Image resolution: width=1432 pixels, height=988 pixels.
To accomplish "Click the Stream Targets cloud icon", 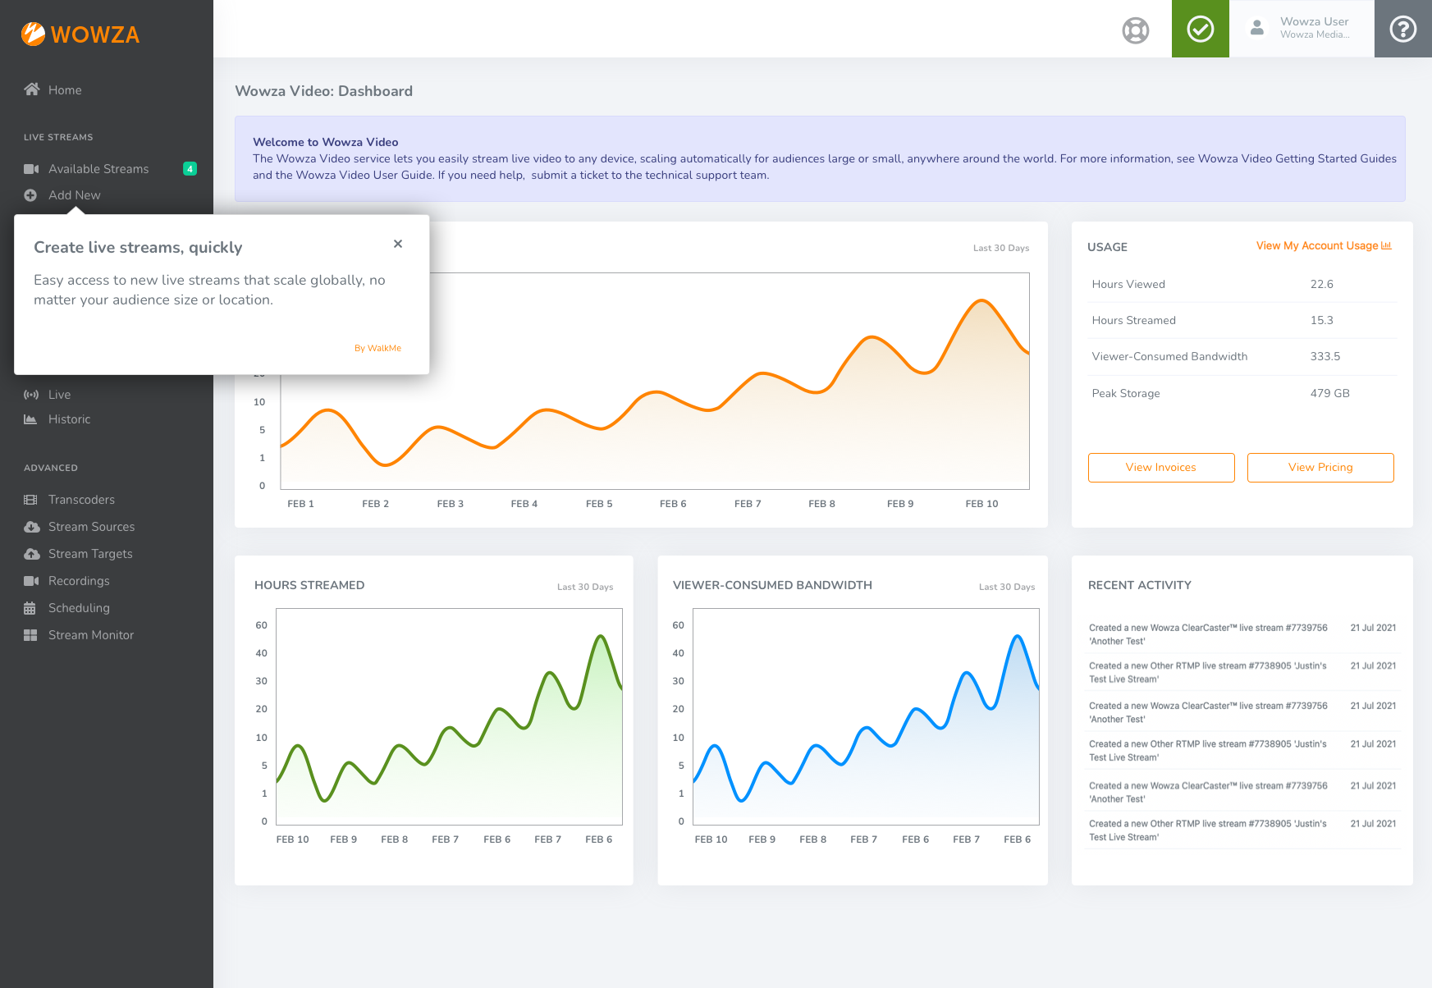I will 31,554.
